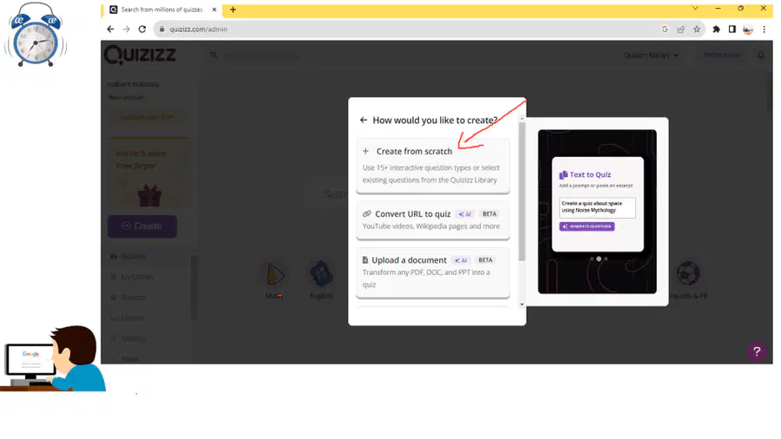Screen dimensions: 781x439
Task: Open a new tab with the plus button
Action: click(x=233, y=10)
